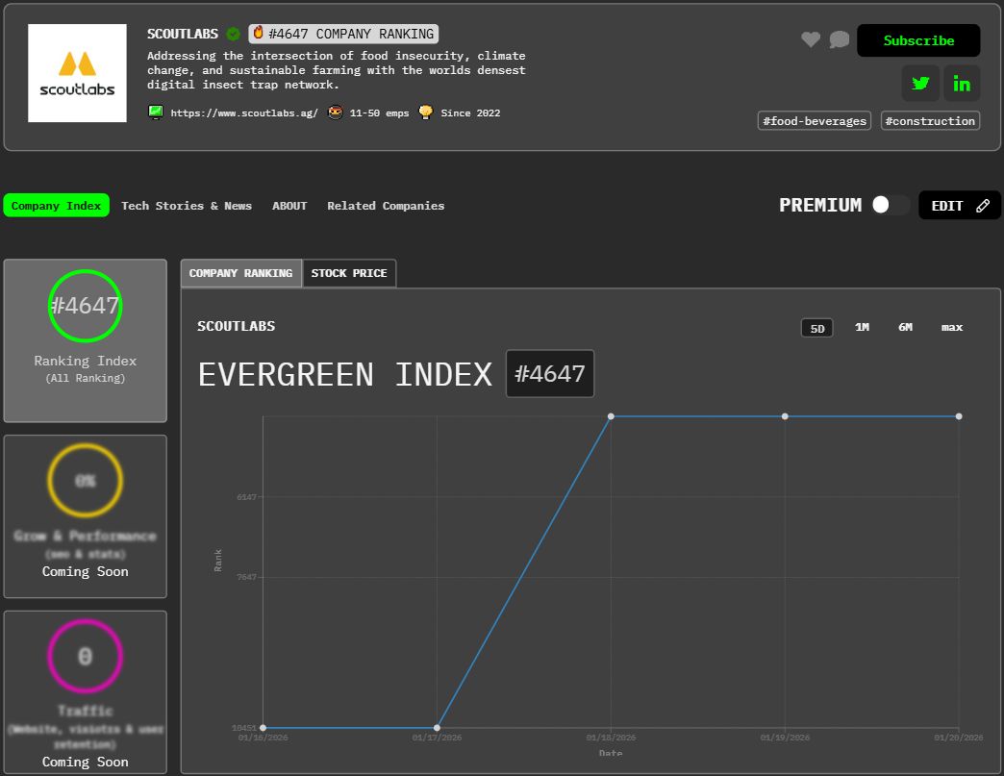This screenshot has height=776, width=1004.
Task: Select the 6M time range
Action: (905, 328)
